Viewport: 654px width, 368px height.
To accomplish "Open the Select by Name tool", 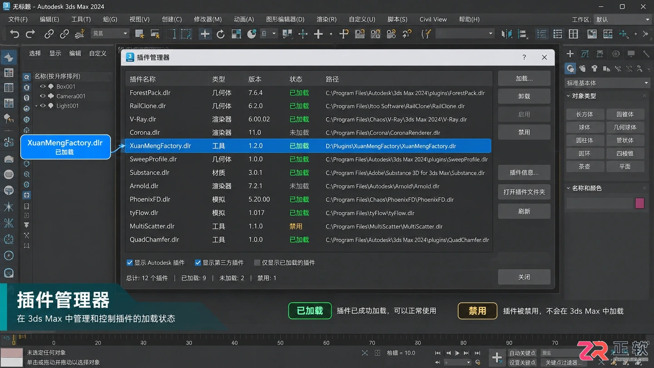I will click(155, 34).
